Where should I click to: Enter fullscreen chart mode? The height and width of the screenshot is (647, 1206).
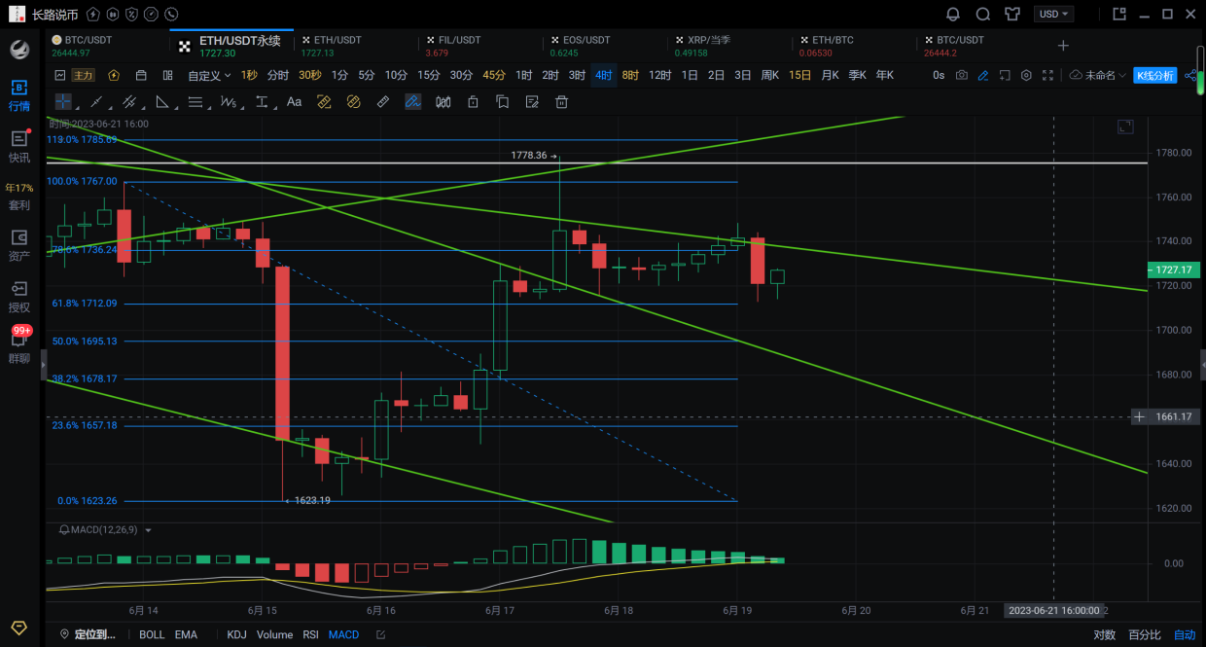coord(1047,75)
